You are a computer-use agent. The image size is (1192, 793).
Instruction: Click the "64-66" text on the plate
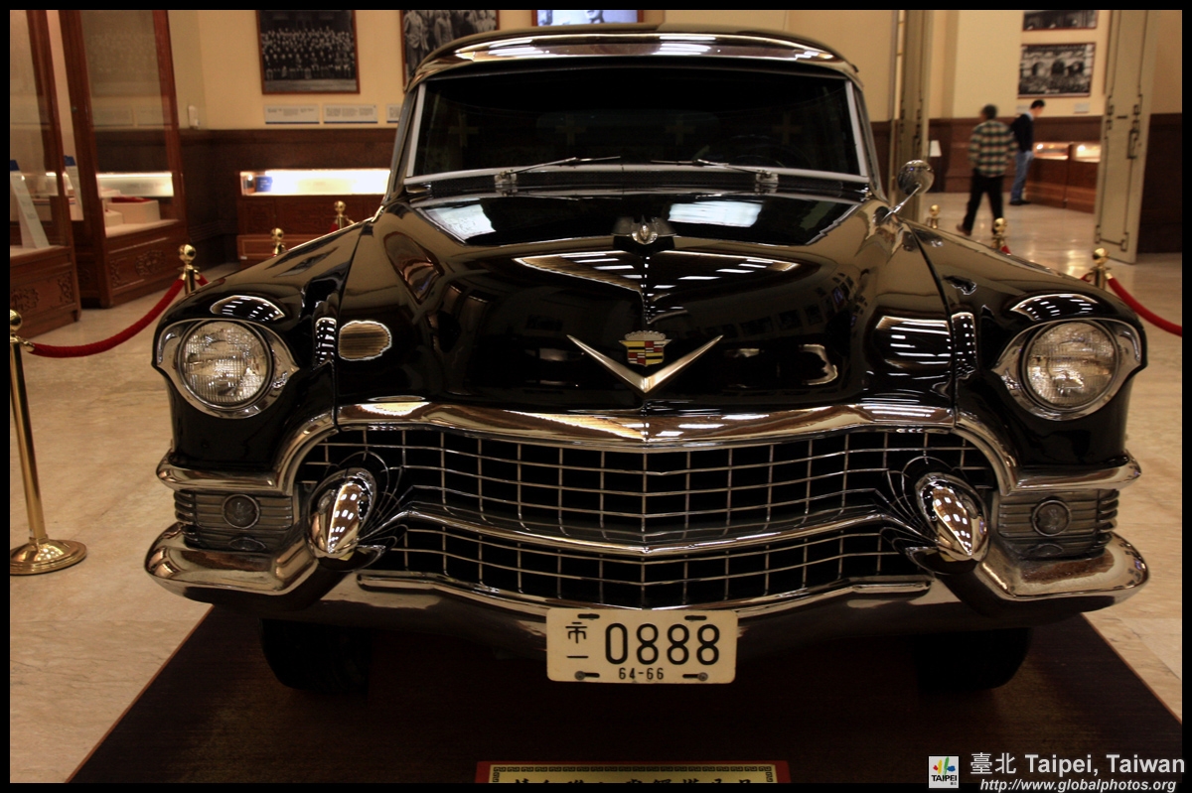click(x=641, y=673)
